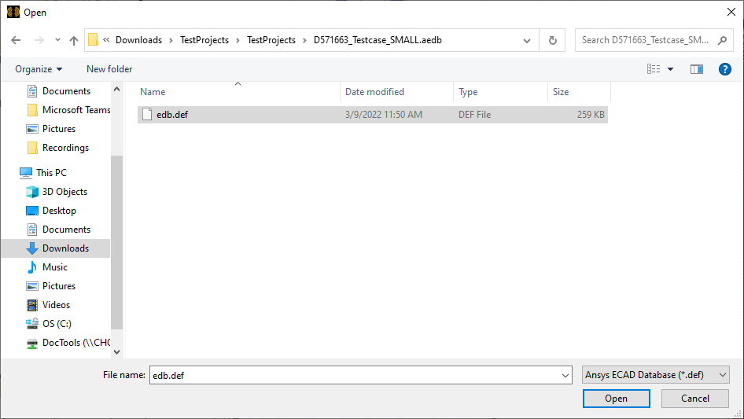744x419 pixels.
Task: Open Microsoft Teams folder in sidebar
Action: [x=68, y=110]
